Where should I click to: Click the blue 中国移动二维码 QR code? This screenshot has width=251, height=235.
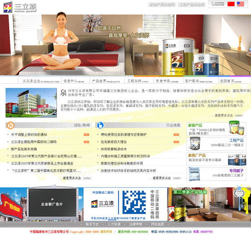tap(134, 202)
